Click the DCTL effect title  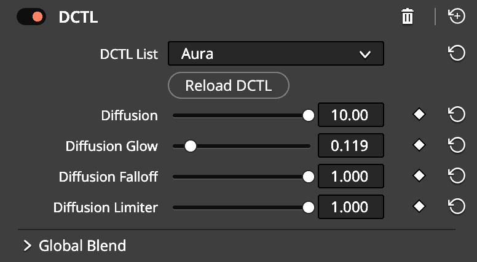click(x=78, y=17)
